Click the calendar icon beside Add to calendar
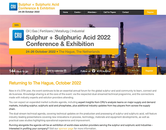 coord(65,71)
